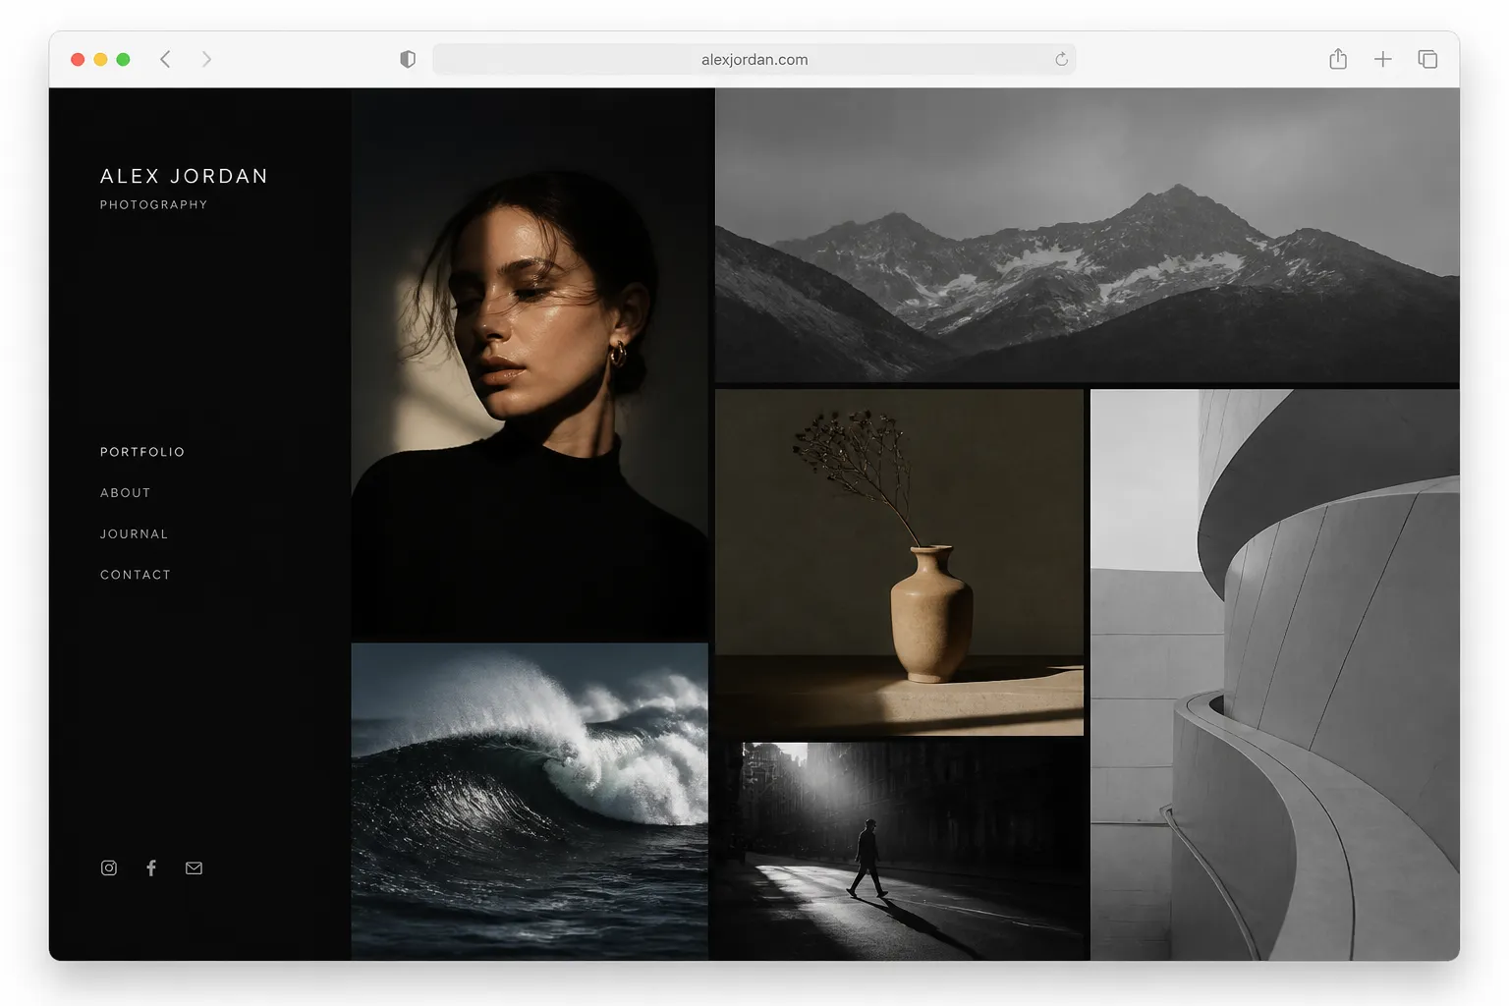Close the Safari window with the red button
Image resolution: width=1509 pixels, height=1006 pixels.
coord(78,59)
